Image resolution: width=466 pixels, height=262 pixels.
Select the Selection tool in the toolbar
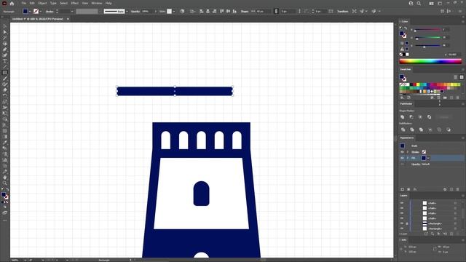pyautogui.click(x=5, y=26)
